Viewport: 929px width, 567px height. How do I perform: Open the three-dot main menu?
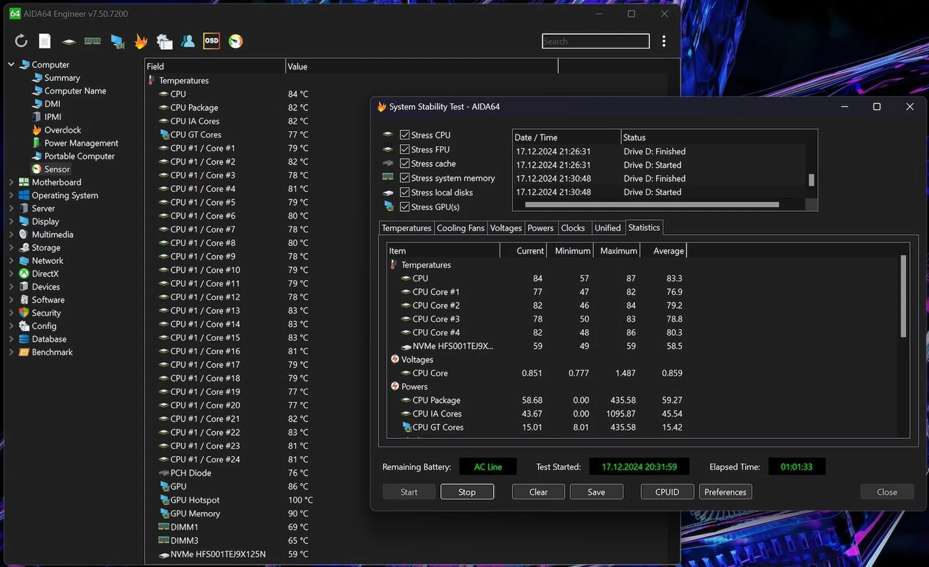[x=663, y=41]
